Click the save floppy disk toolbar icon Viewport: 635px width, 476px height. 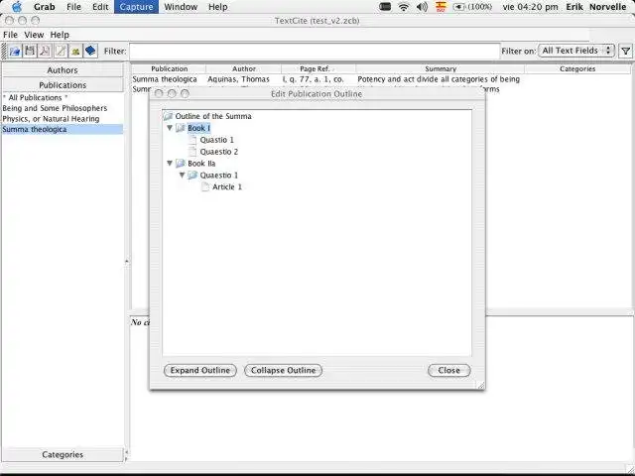pos(30,51)
